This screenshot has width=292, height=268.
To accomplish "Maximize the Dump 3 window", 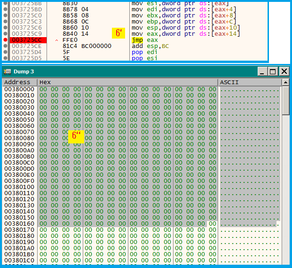I will [x=273, y=71].
